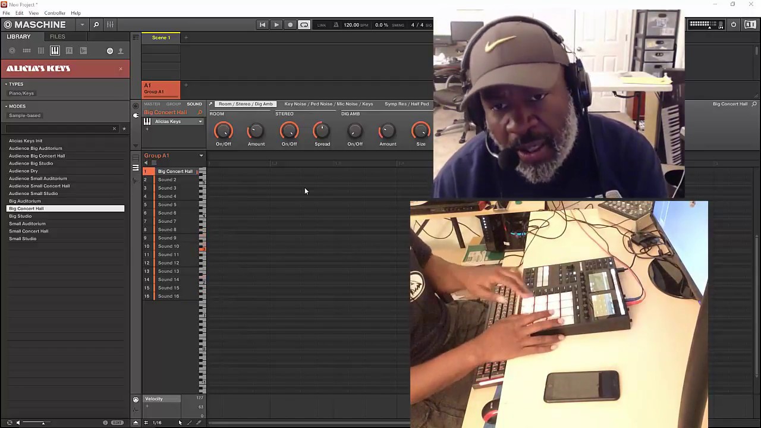Click the Library search input field
This screenshot has width=761, height=428.
pyautogui.click(x=58, y=129)
